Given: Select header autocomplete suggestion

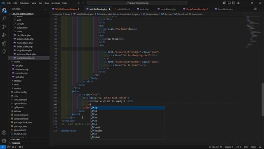Looking at the screenshot, I should pyautogui.click(x=127, y=131).
